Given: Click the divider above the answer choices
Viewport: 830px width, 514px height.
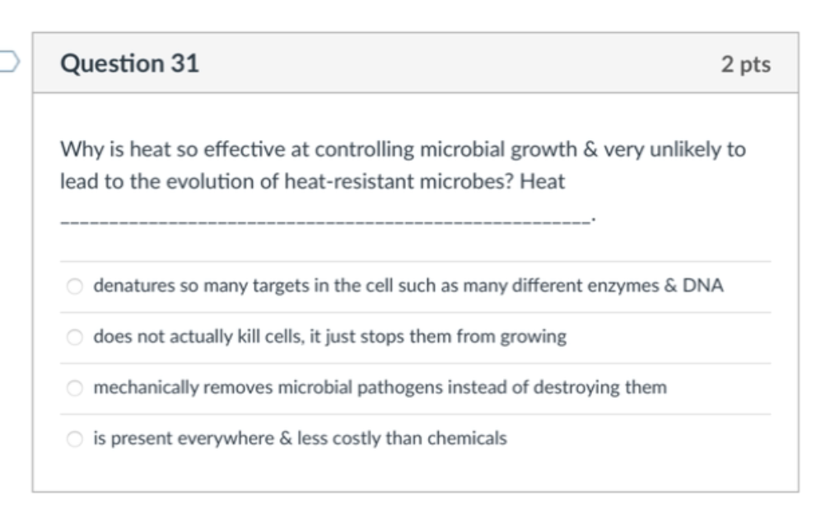Looking at the screenshot, I should tap(412, 261).
